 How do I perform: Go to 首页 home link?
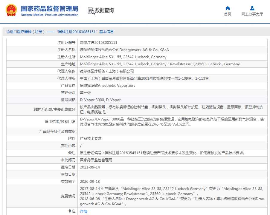tap(228, 14)
